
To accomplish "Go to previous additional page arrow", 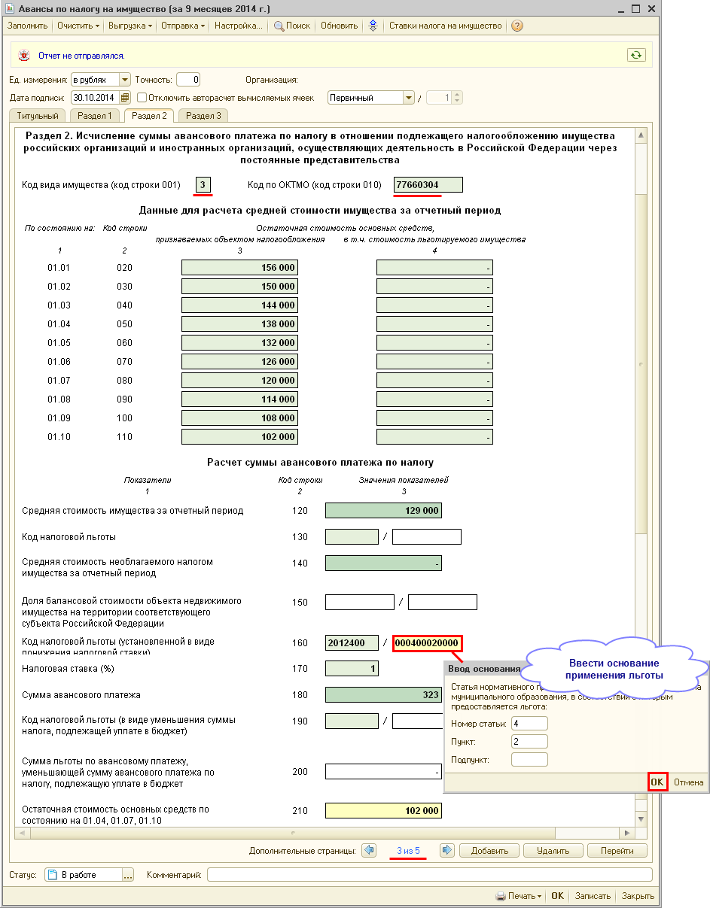I will 369,851.
